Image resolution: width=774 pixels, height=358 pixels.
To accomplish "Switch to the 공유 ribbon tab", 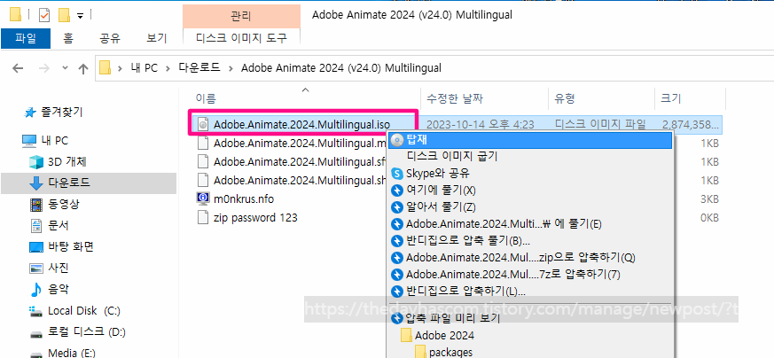I will (x=110, y=38).
